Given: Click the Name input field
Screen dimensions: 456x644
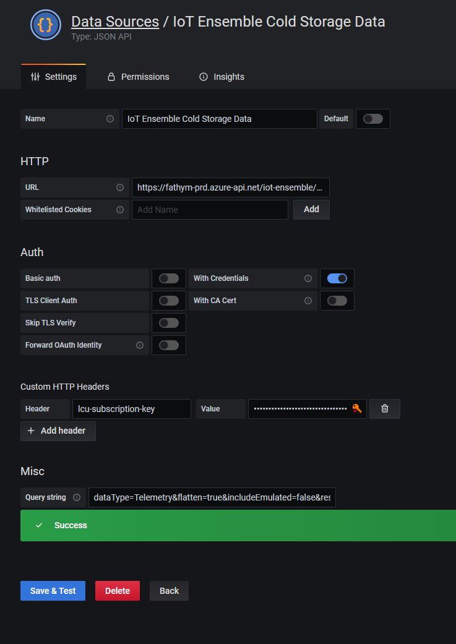Looking at the screenshot, I should (x=220, y=119).
